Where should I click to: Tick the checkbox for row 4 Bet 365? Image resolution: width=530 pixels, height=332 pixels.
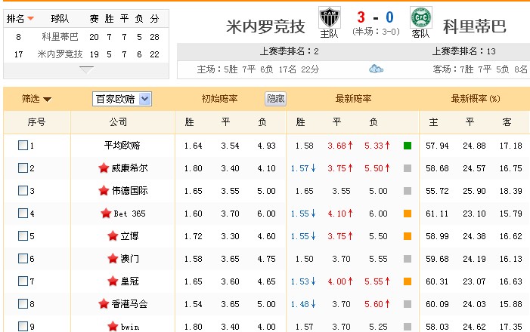click(23, 214)
